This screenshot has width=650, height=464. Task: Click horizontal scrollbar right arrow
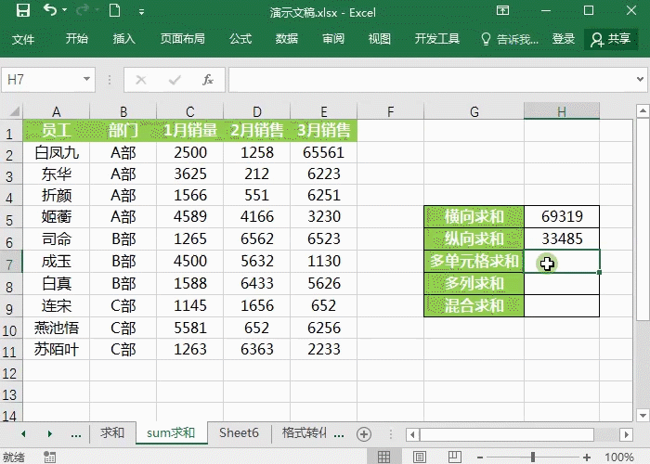point(626,434)
